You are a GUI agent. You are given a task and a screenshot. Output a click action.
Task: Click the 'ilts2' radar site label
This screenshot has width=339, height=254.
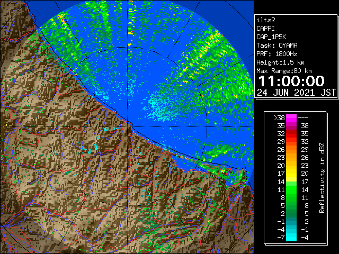[266, 20]
